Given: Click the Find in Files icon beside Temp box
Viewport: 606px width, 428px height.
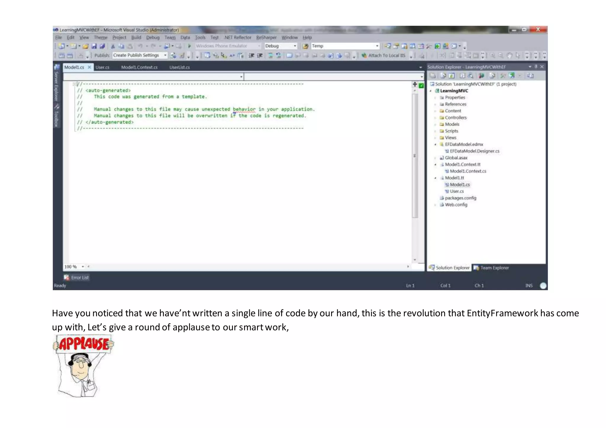Looking at the screenshot, I should click(305, 46).
